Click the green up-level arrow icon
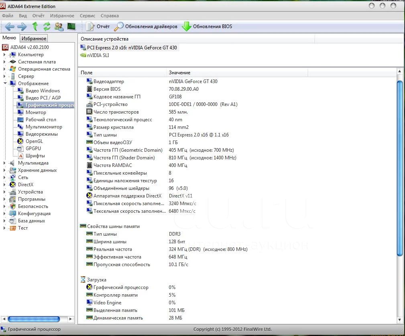Screen dimensions: 405x336 [35, 26]
